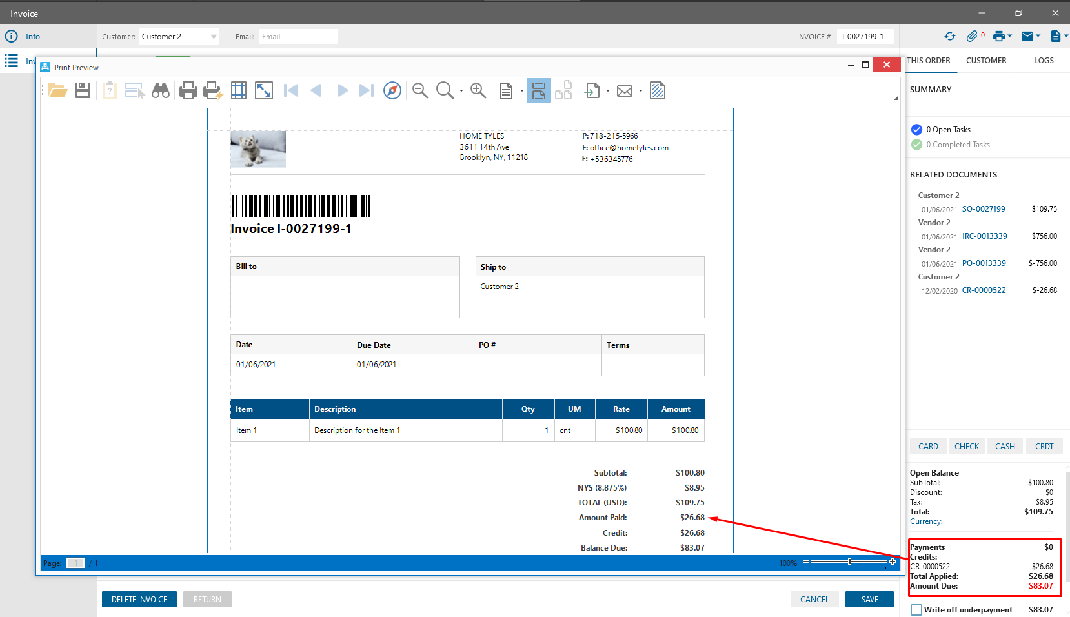Viewport: 1070px width, 617px height.
Task: Click the Zoom Out magnifier icon
Action: 420,91
